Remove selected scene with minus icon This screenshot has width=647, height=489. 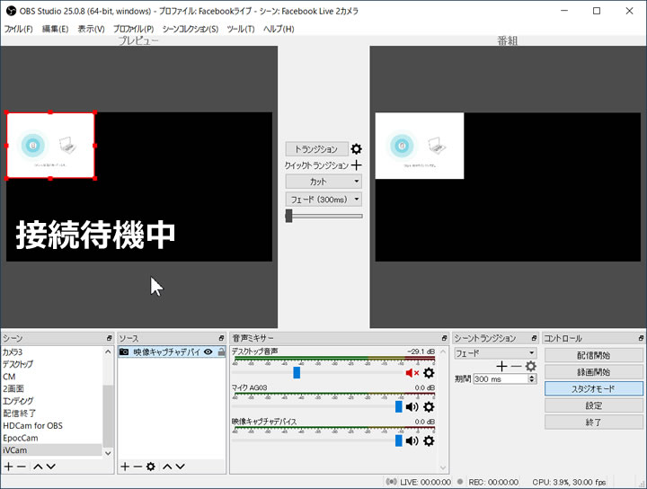tap(22, 467)
